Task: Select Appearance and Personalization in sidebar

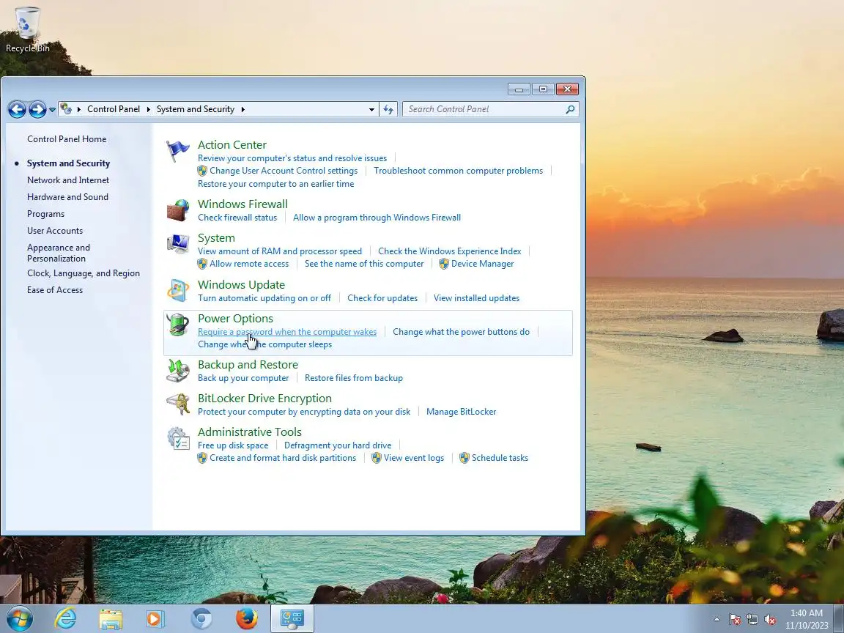Action: (x=59, y=253)
